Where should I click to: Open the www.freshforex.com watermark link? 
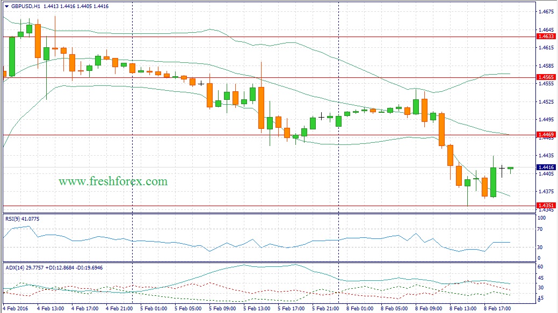(113, 181)
